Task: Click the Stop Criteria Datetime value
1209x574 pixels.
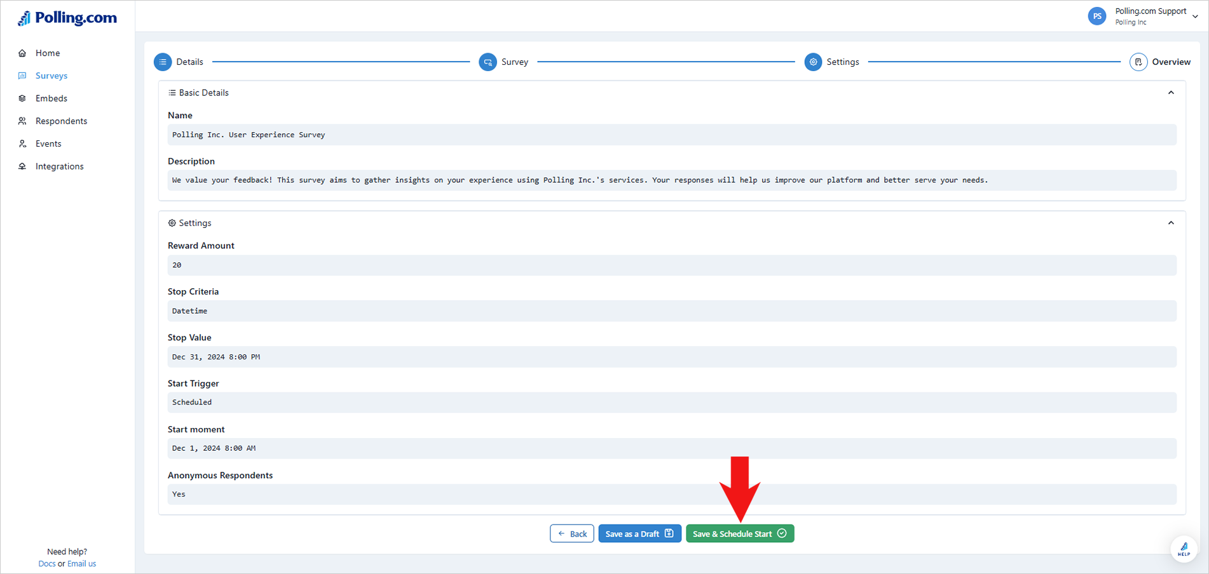Action: coord(672,311)
